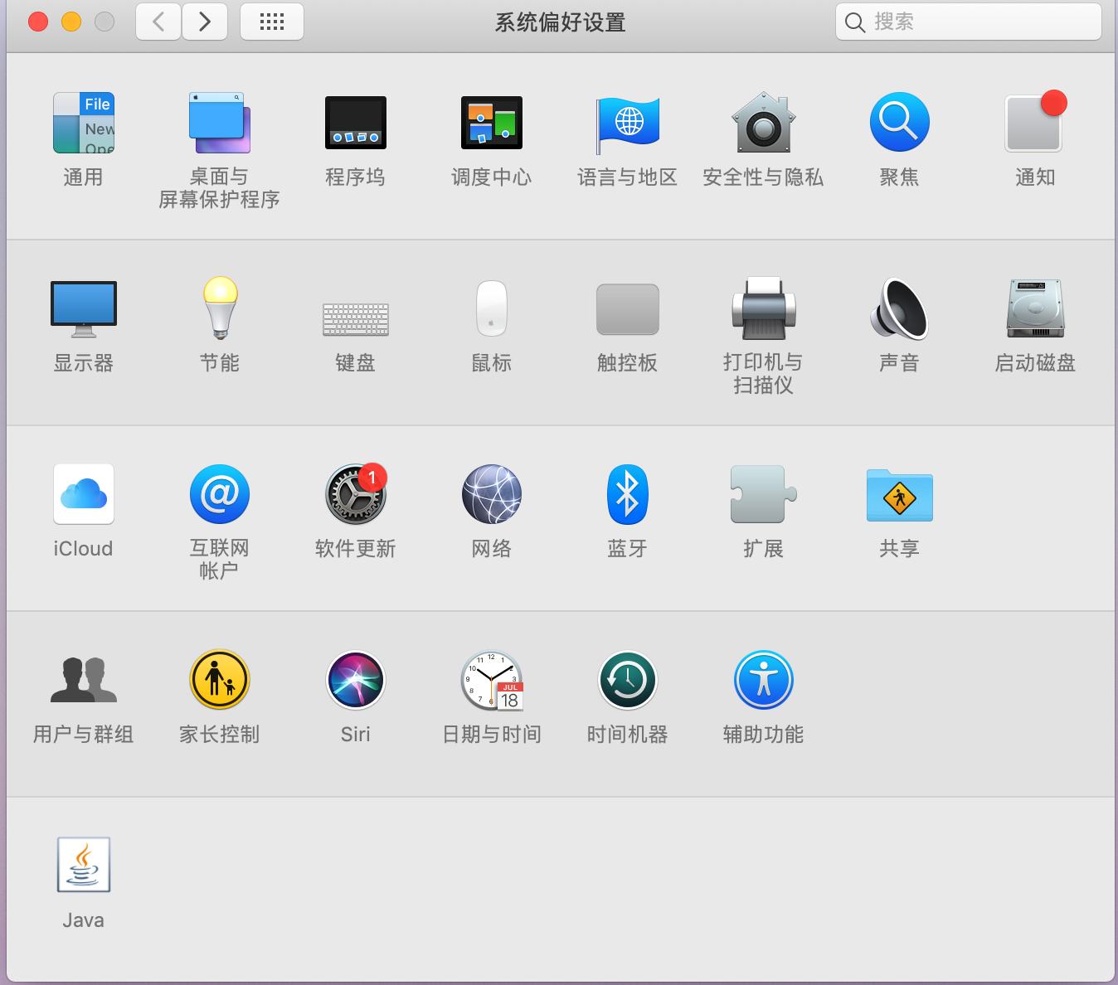This screenshot has height=985, width=1118.
Task: Open 网络 globe icon
Action: coord(492,494)
